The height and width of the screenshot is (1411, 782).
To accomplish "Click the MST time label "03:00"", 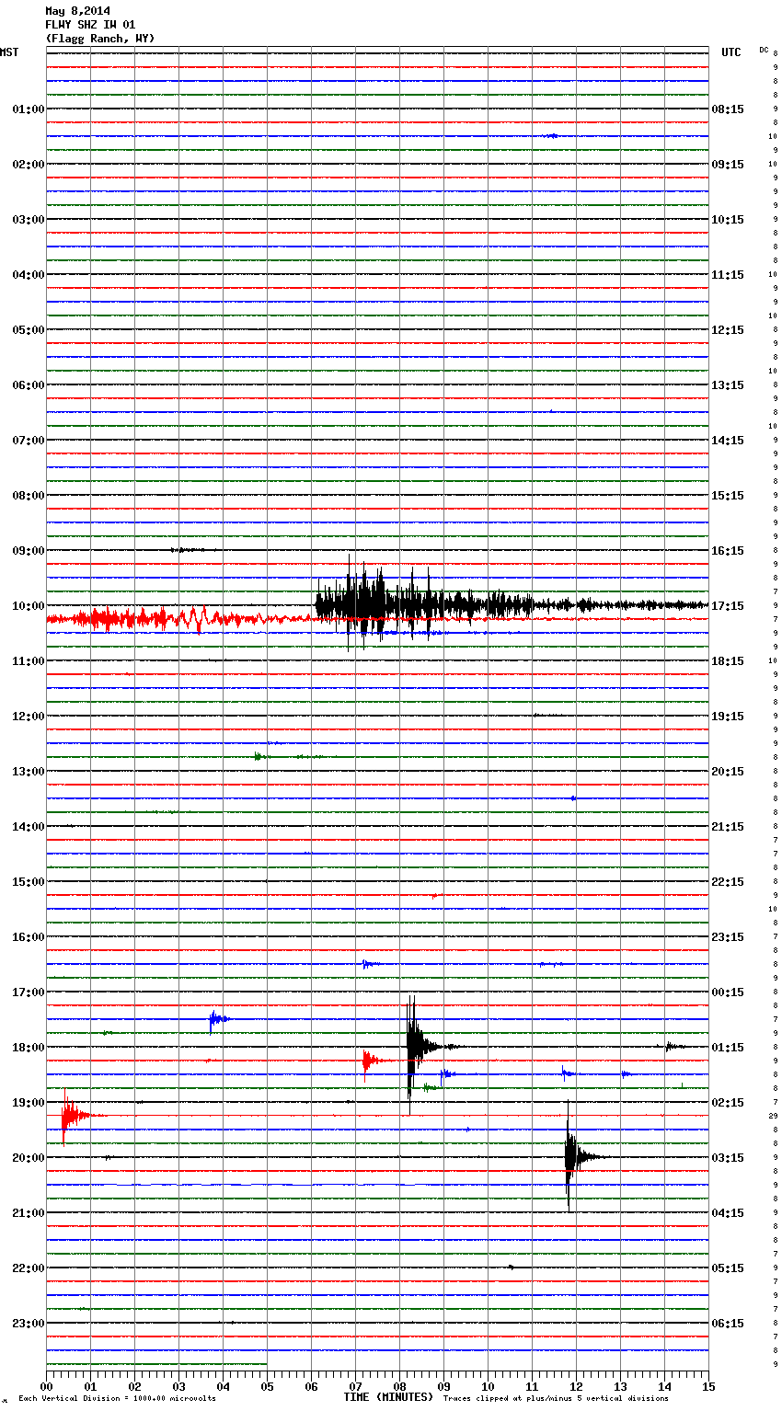I will [x=28, y=219].
